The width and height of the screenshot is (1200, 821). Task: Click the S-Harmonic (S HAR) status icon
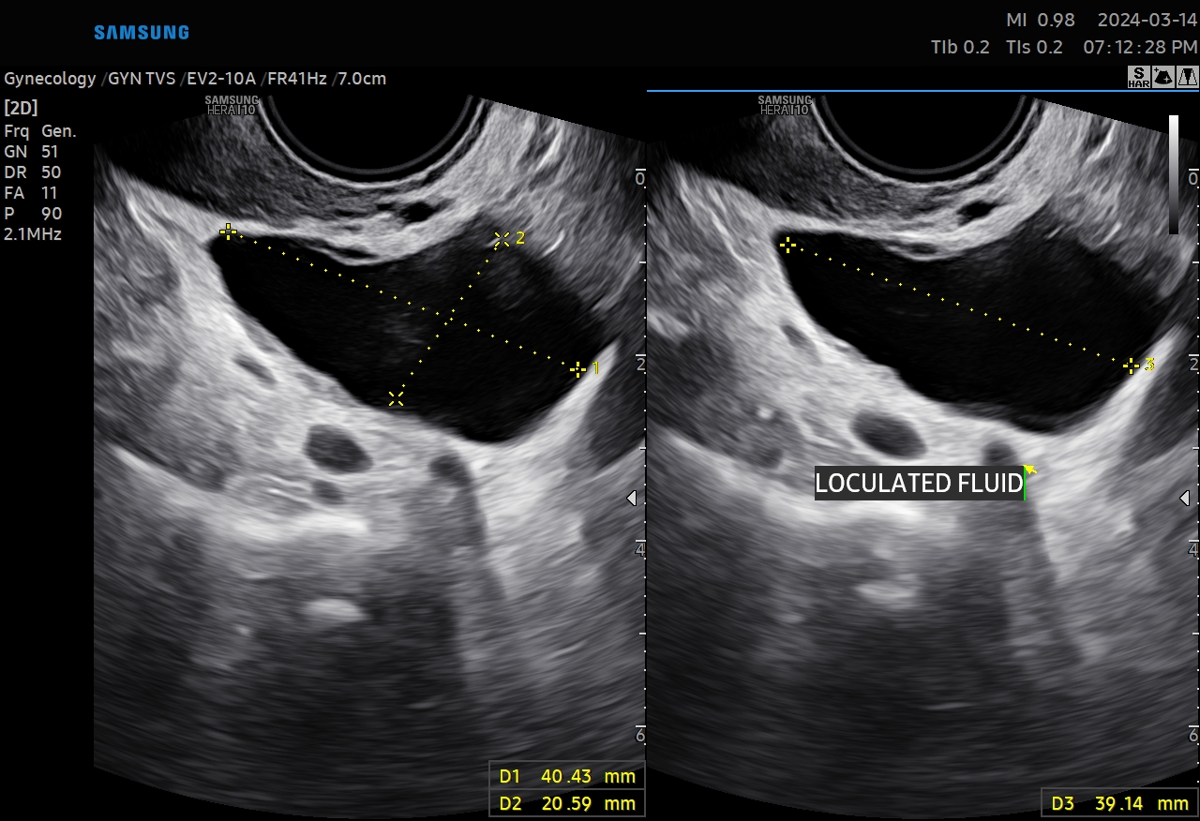tap(1138, 78)
